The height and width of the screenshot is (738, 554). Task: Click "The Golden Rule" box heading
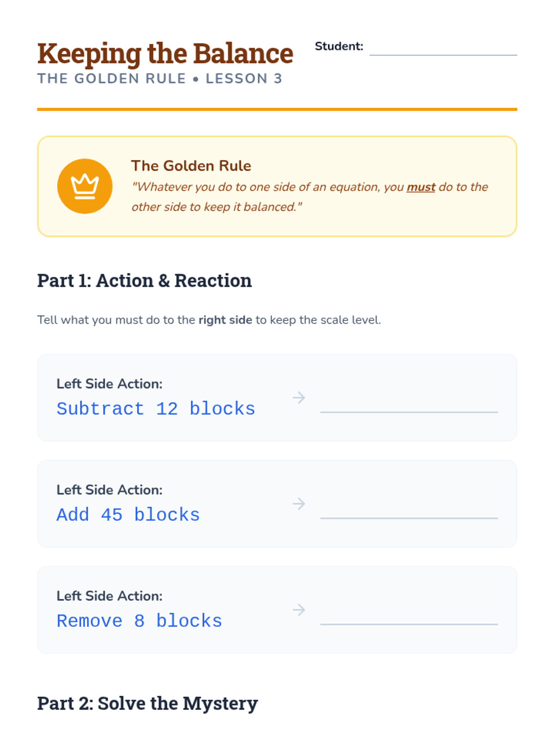(191, 166)
